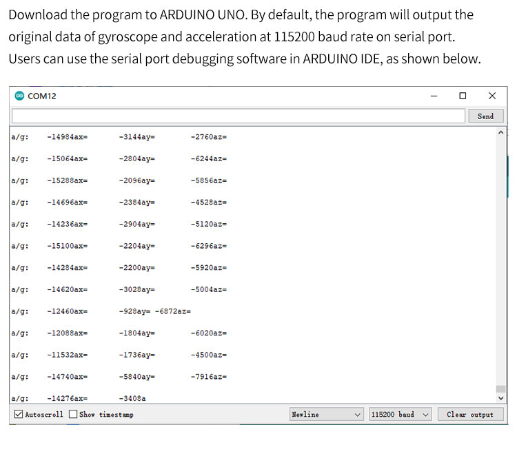Maximize the COM12 window
The width and height of the screenshot is (517, 467).
(x=463, y=96)
